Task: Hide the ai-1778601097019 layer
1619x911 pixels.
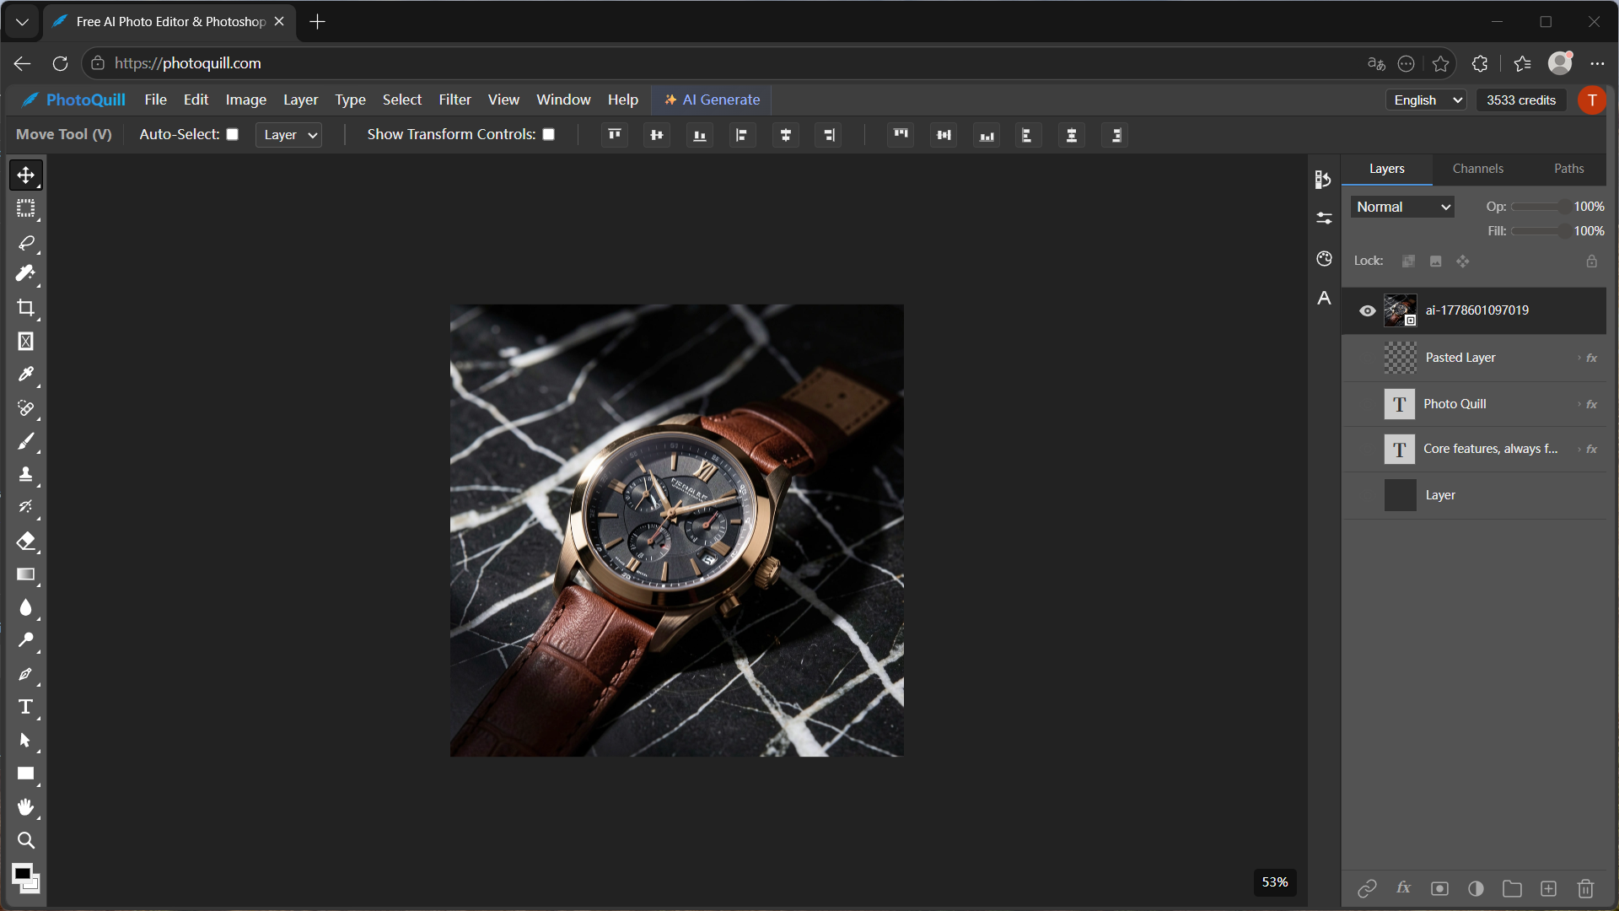Action: pos(1367,310)
